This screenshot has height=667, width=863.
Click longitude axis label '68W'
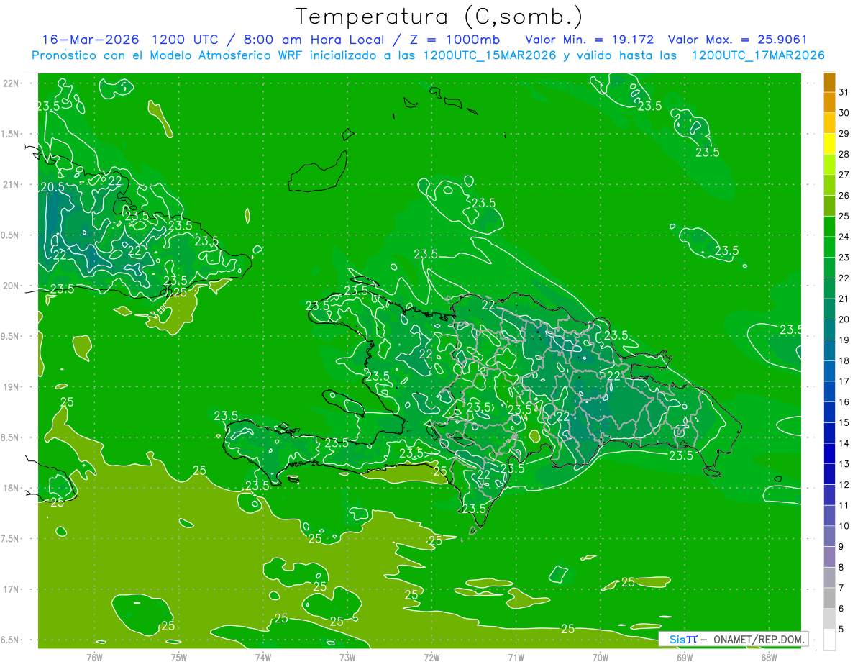pyautogui.click(x=769, y=657)
